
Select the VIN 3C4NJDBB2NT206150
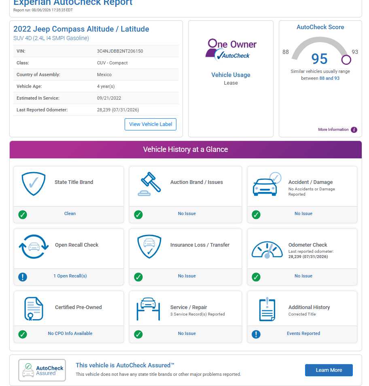pyautogui.click(x=120, y=51)
